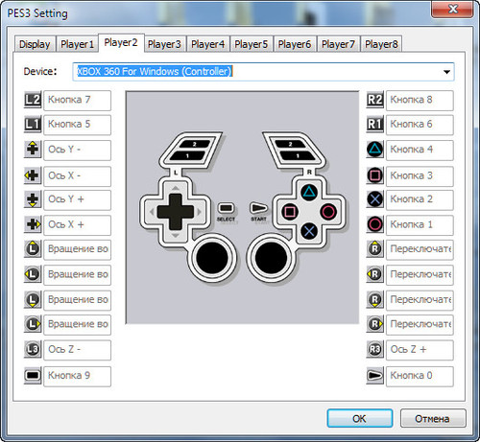Click the circle field showing Кнопка 1

pyautogui.click(x=420, y=225)
